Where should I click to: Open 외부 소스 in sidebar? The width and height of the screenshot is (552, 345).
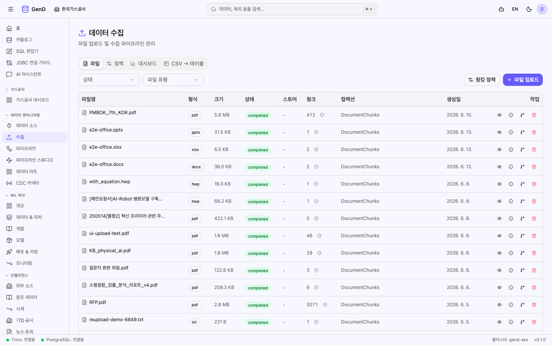coord(34,286)
